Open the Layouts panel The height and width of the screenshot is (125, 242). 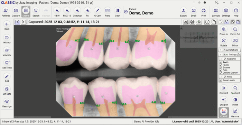[216, 12]
